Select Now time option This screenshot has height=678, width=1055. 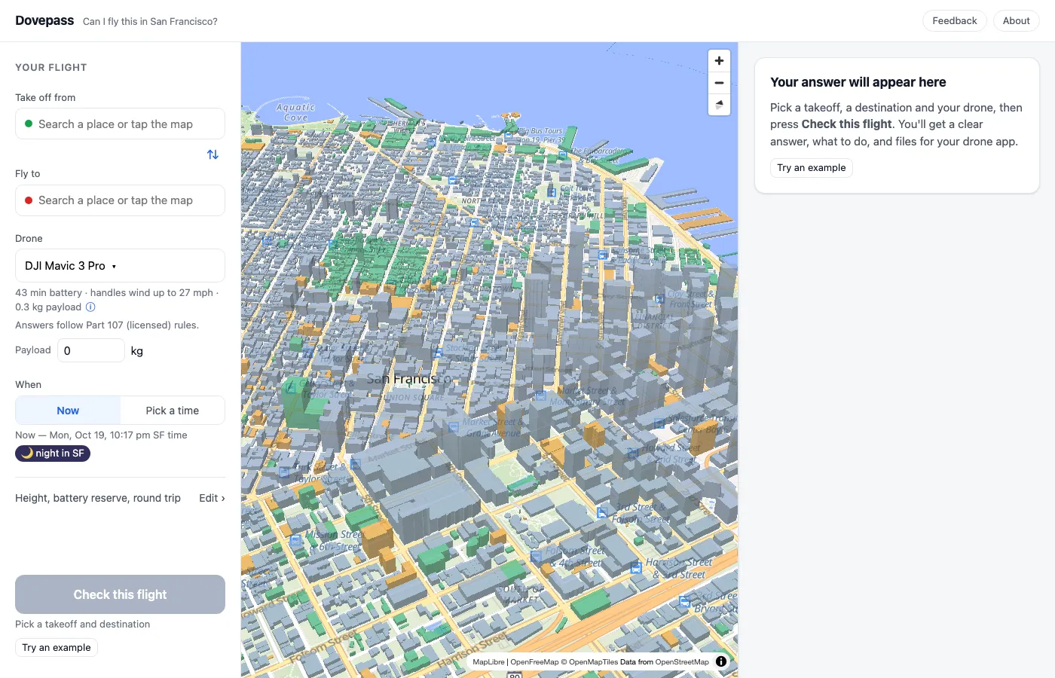pos(68,411)
